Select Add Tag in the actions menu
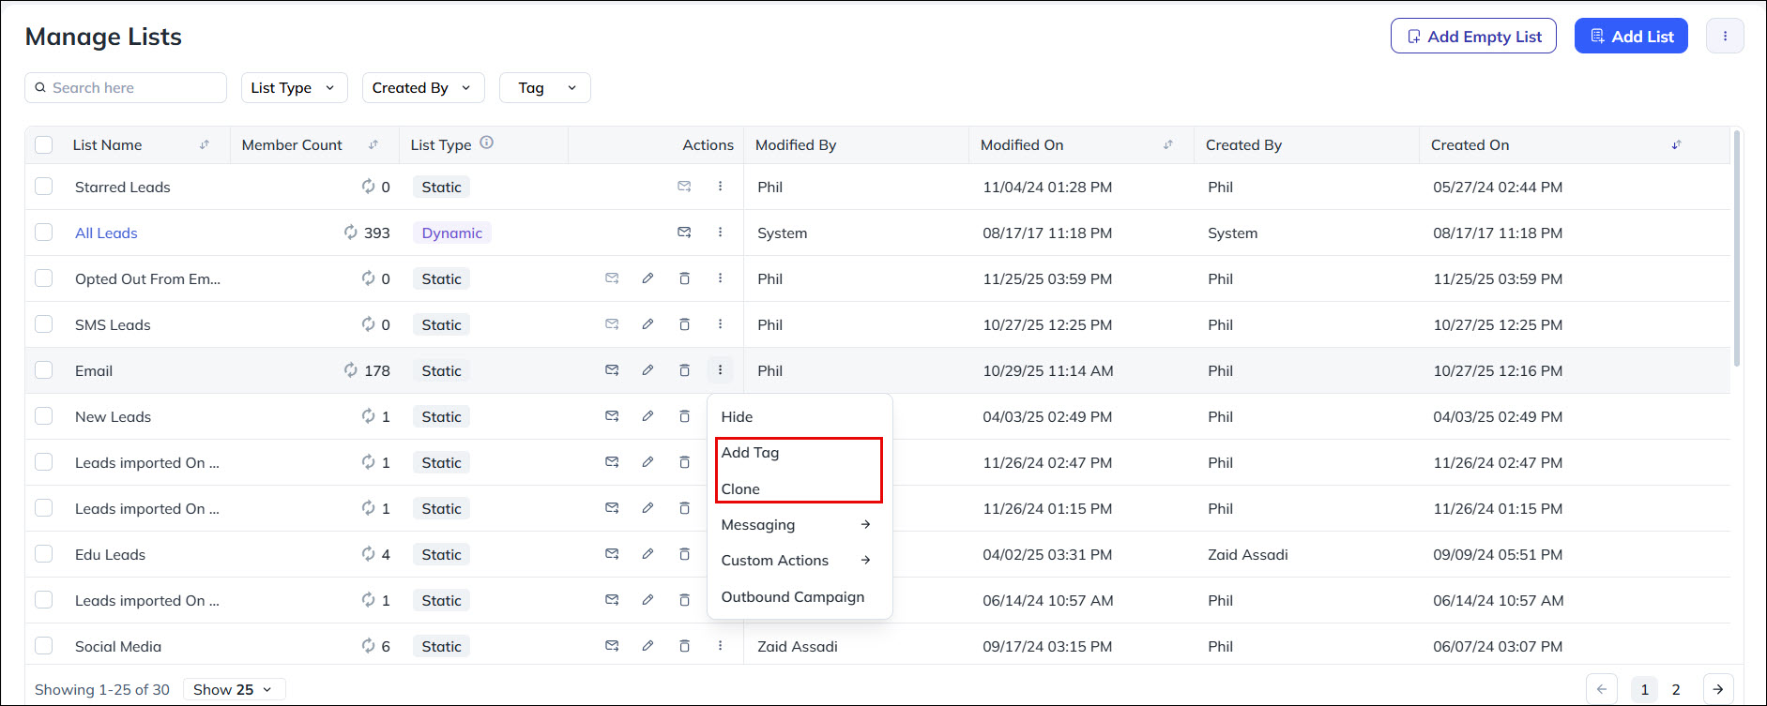 pos(750,453)
